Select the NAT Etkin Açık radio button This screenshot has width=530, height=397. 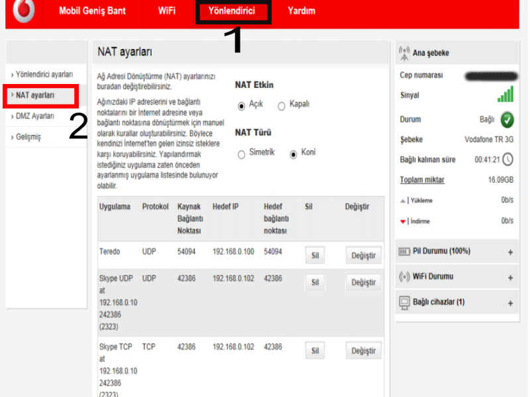(241, 106)
